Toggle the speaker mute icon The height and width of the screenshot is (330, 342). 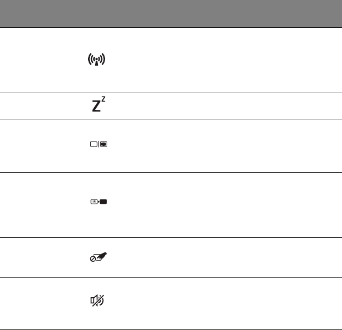coord(96,299)
